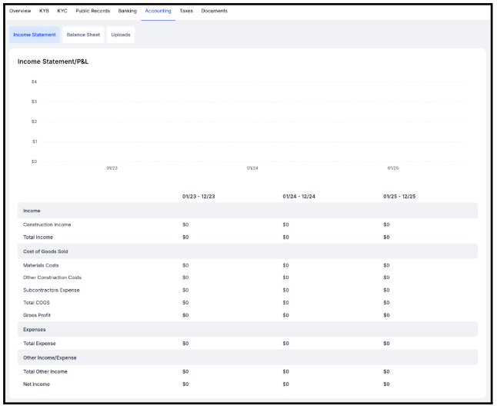Click the Income Statement/P&L heading

53,62
